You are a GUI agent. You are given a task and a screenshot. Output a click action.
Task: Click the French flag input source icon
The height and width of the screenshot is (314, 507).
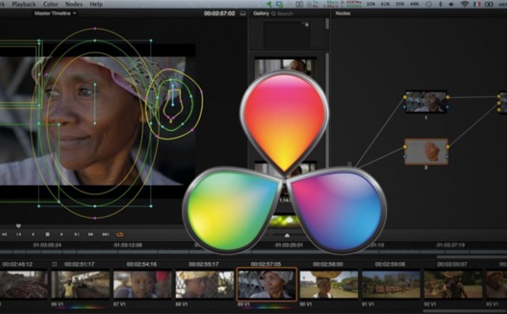477,4
